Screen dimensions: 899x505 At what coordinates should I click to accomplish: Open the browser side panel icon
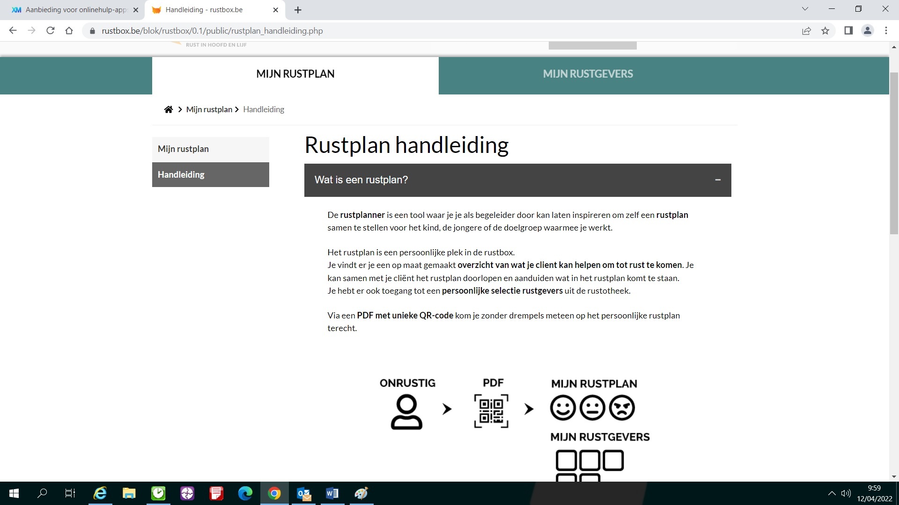click(x=848, y=30)
